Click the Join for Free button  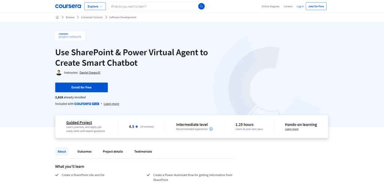pos(316,6)
